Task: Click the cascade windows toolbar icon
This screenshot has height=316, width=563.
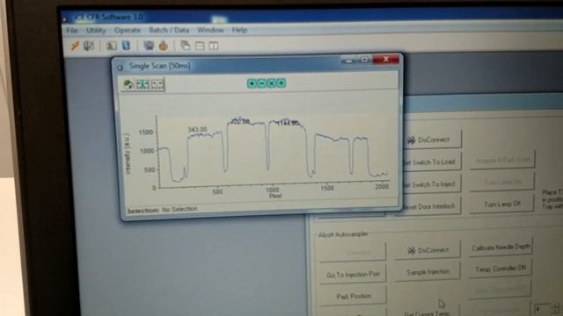Action: pyautogui.click(x=186, y=46)
